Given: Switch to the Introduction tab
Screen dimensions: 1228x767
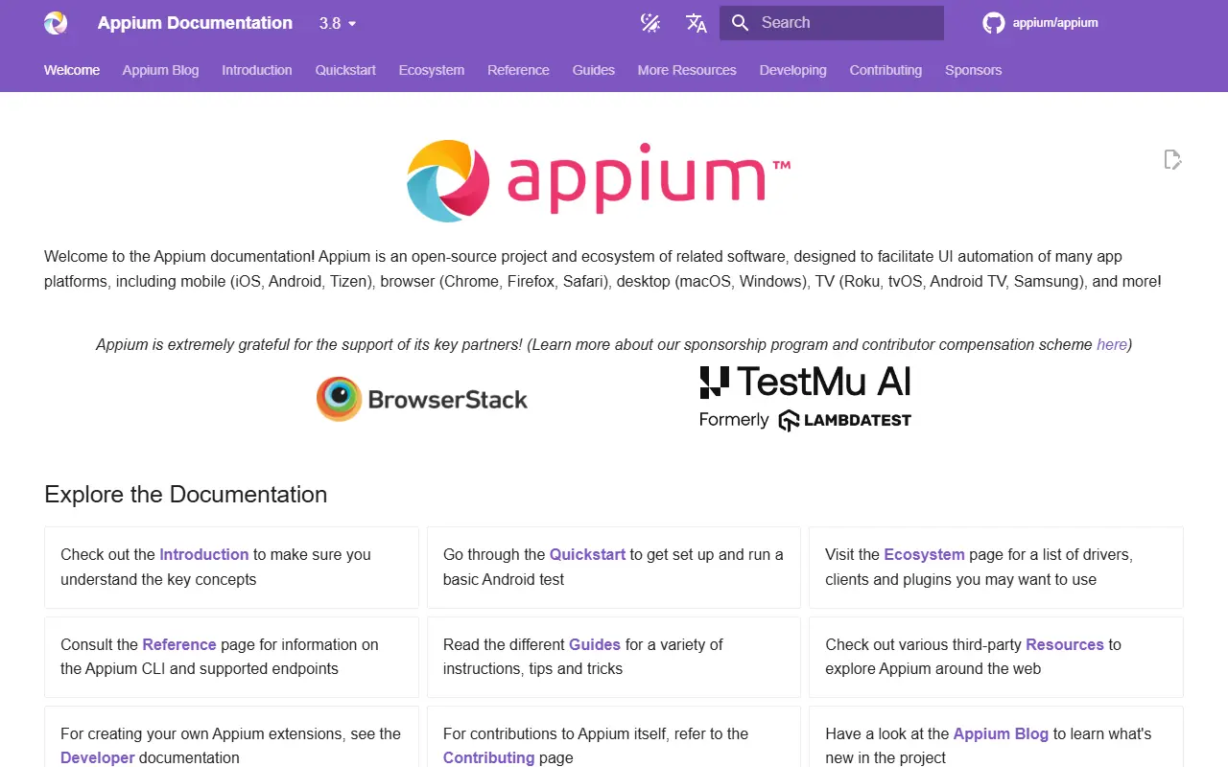Looking at the screenshot, I should click(x=257, y=70).
